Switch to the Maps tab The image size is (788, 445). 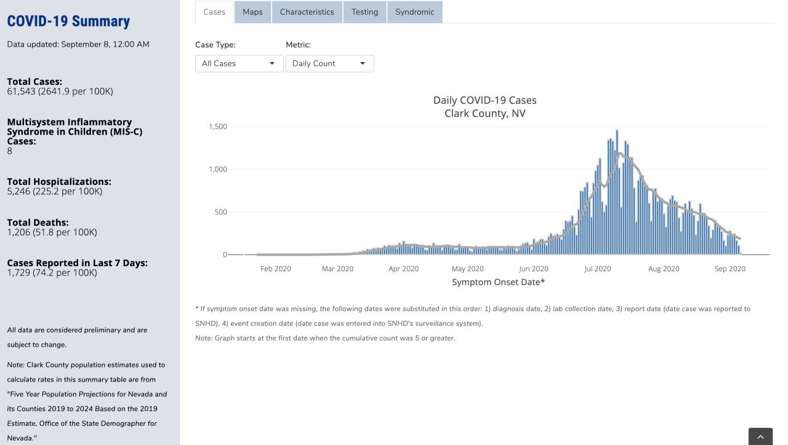(x=252, y=12)
